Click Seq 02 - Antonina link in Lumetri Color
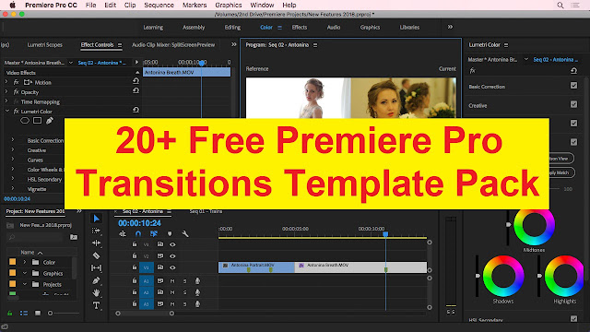Screen dimensions: 590x332 pos(555,59)
